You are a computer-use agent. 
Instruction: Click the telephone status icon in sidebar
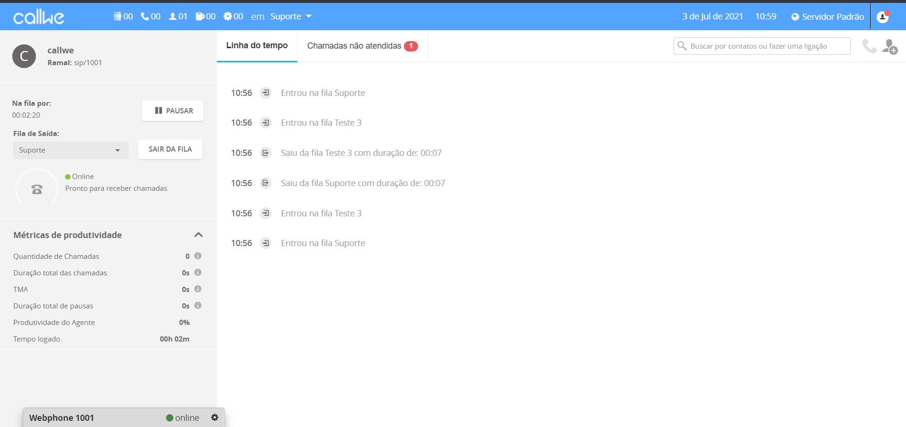pyautogui.click(x=37, y=189)
